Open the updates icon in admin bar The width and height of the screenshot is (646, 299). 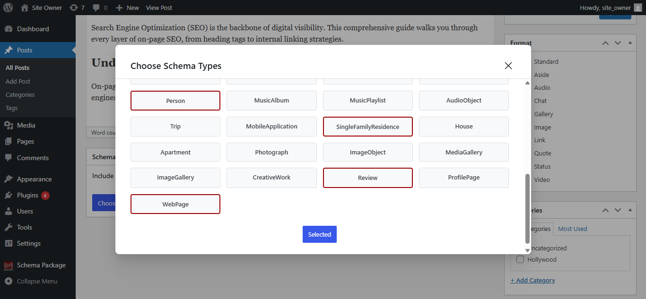click(74, 8)
